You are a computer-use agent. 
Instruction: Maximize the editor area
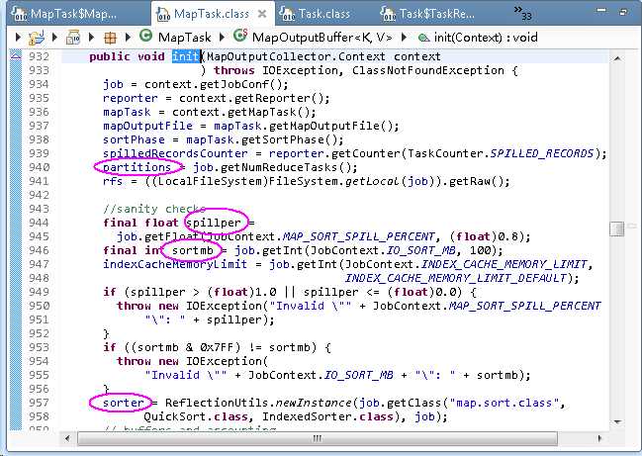pos(624,11)
